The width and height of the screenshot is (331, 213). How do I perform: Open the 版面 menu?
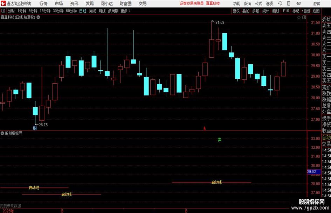tap(248, 3)
